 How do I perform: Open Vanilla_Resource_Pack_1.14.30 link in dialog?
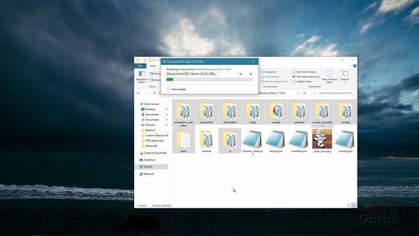tap(213, 69)
